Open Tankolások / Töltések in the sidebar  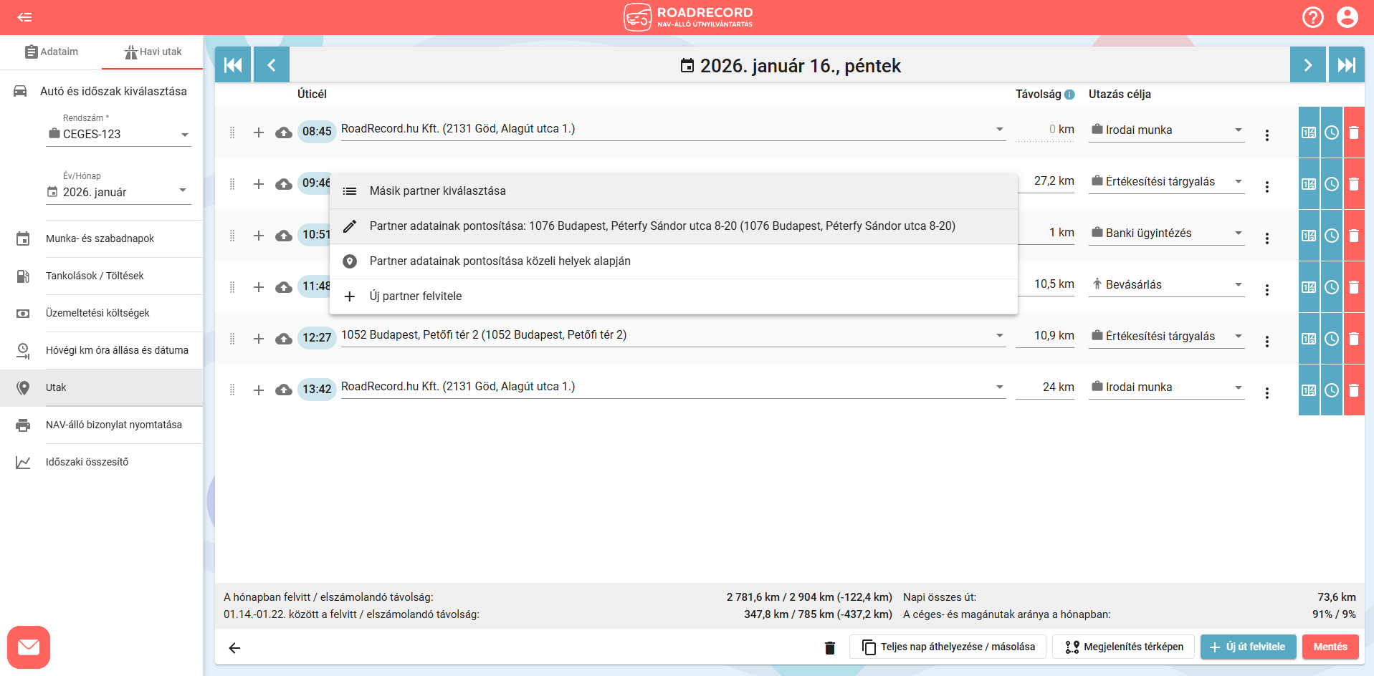coord(95,276)
